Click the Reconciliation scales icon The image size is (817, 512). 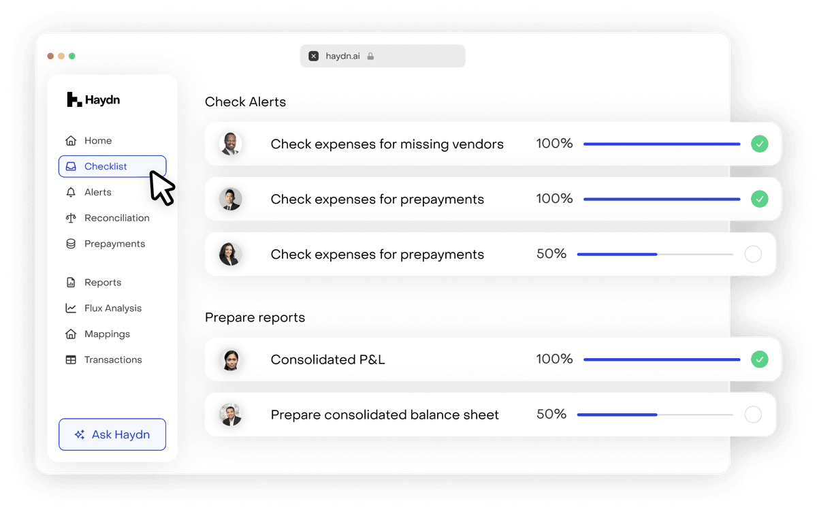tap(71, 219)
